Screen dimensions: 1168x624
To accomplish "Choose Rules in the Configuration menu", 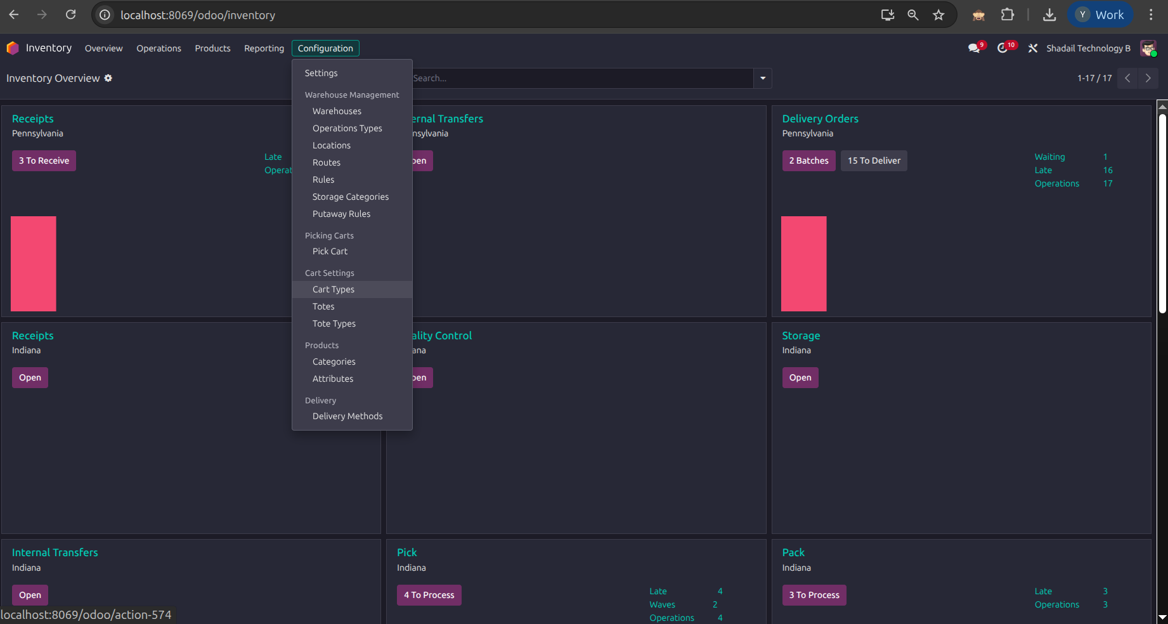I will 352,179.
